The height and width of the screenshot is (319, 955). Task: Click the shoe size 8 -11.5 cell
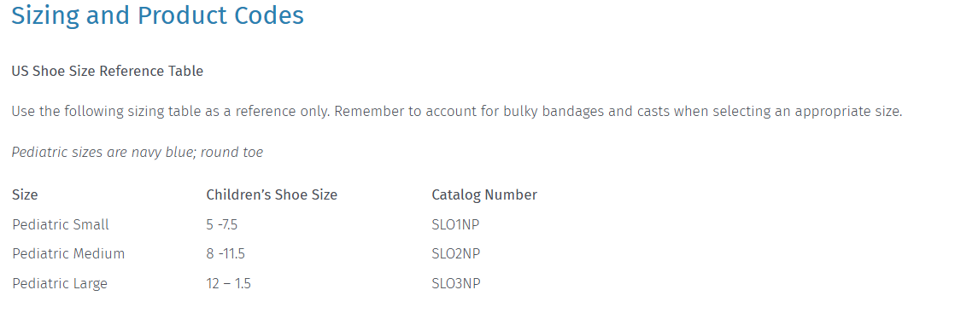pyautogui.click(x=226, y=254)
